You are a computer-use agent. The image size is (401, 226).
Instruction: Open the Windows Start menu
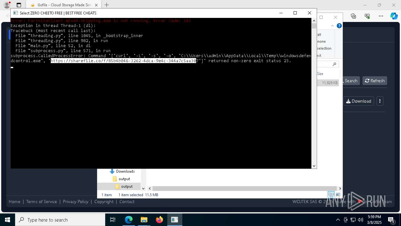(8, 220)
